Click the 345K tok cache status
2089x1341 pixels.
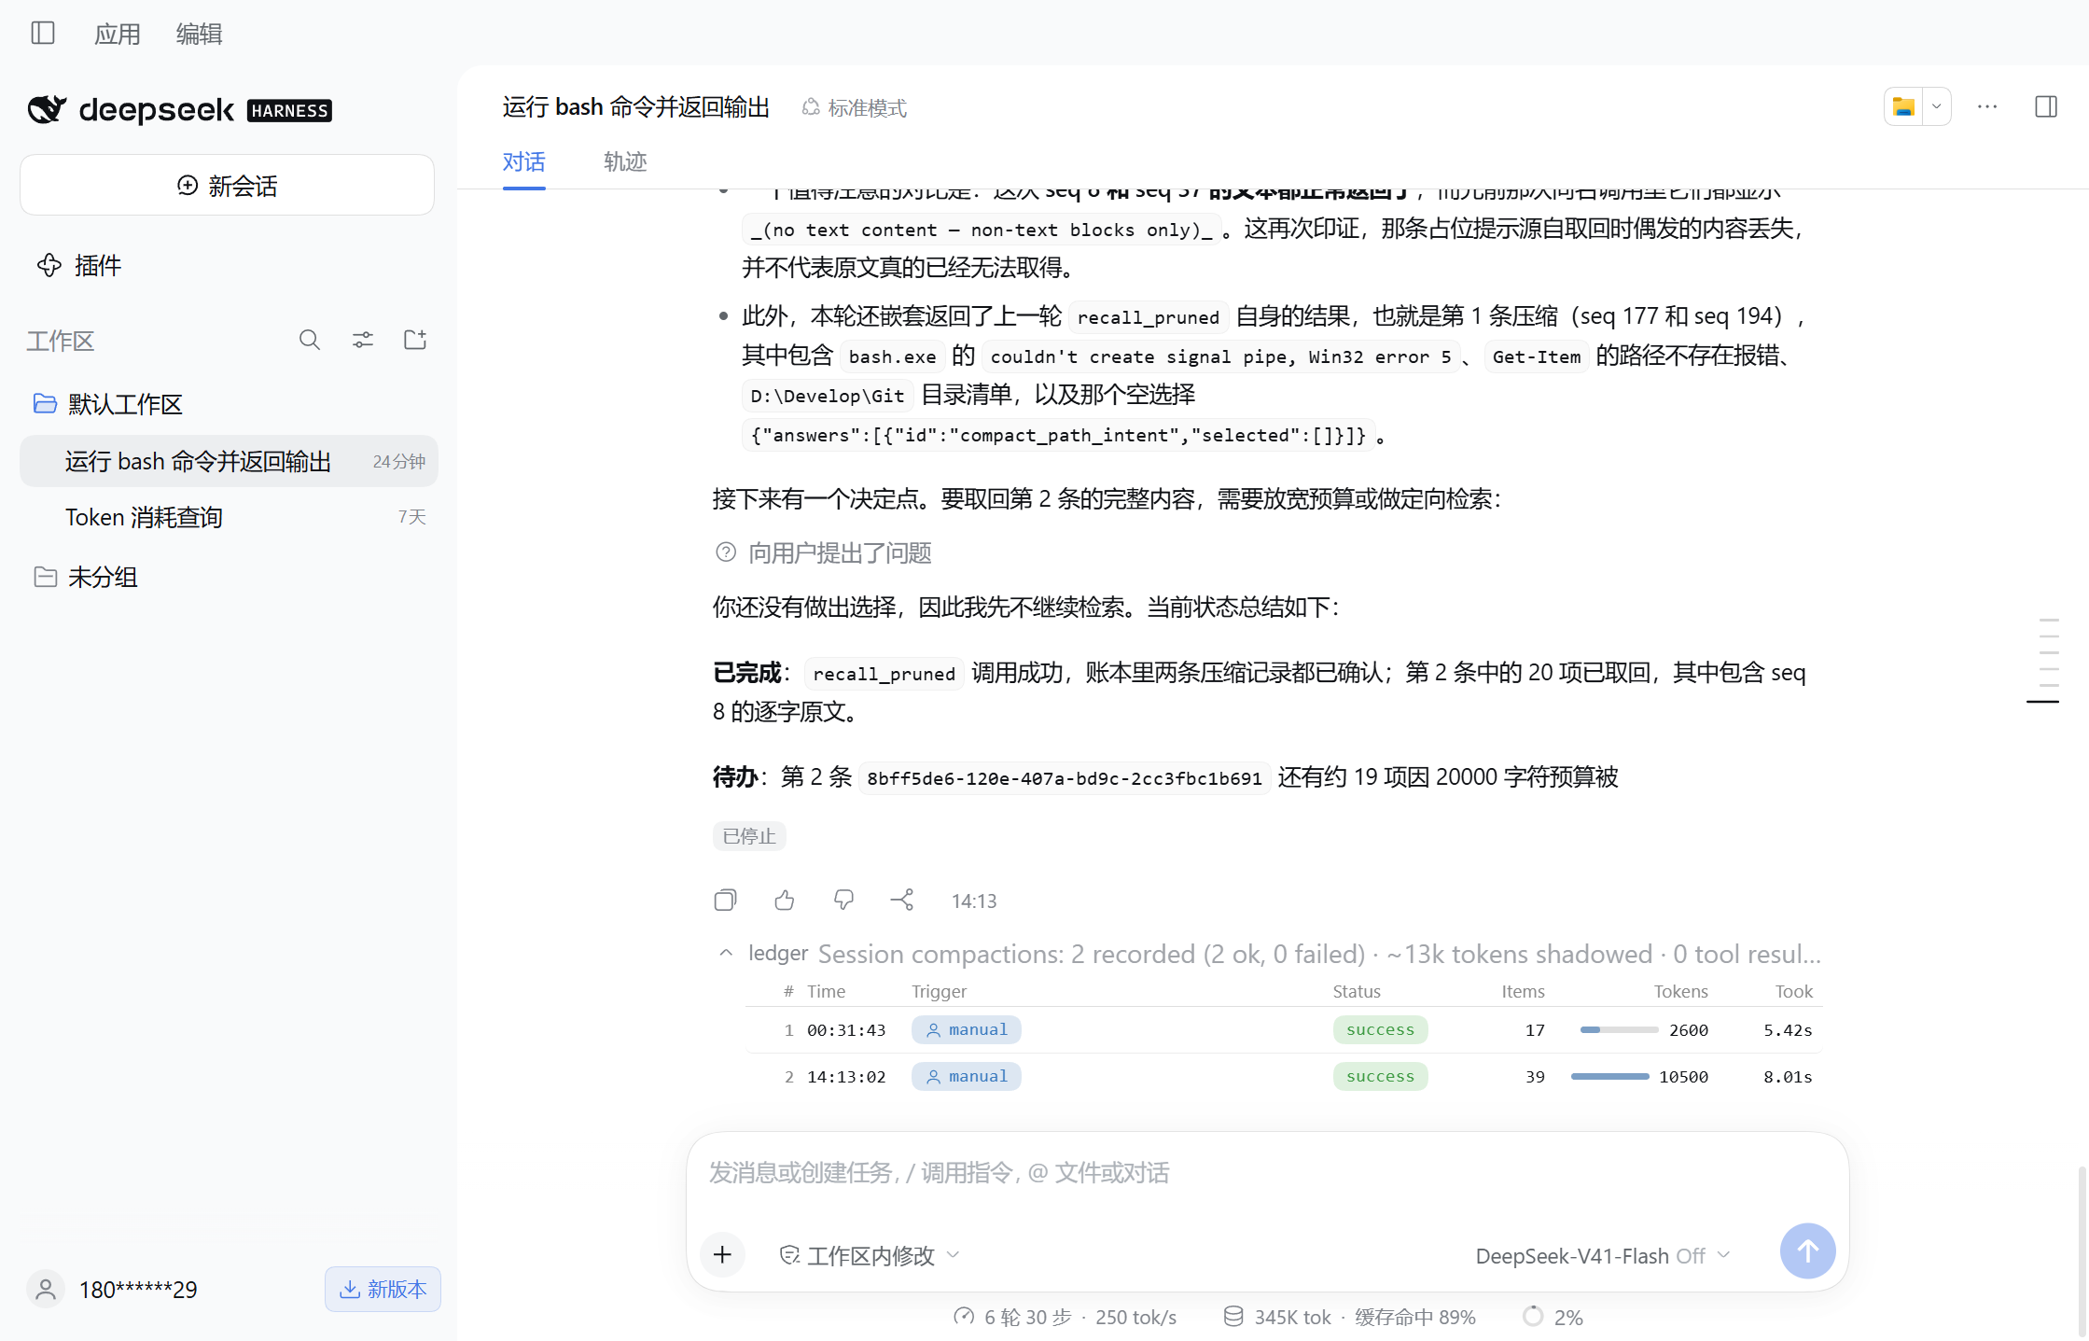[1349, 1317]
